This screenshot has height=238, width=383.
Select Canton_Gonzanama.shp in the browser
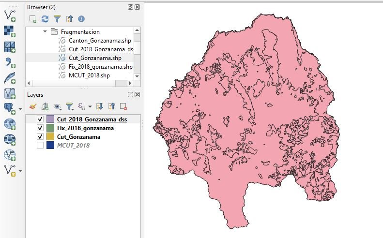99,40
